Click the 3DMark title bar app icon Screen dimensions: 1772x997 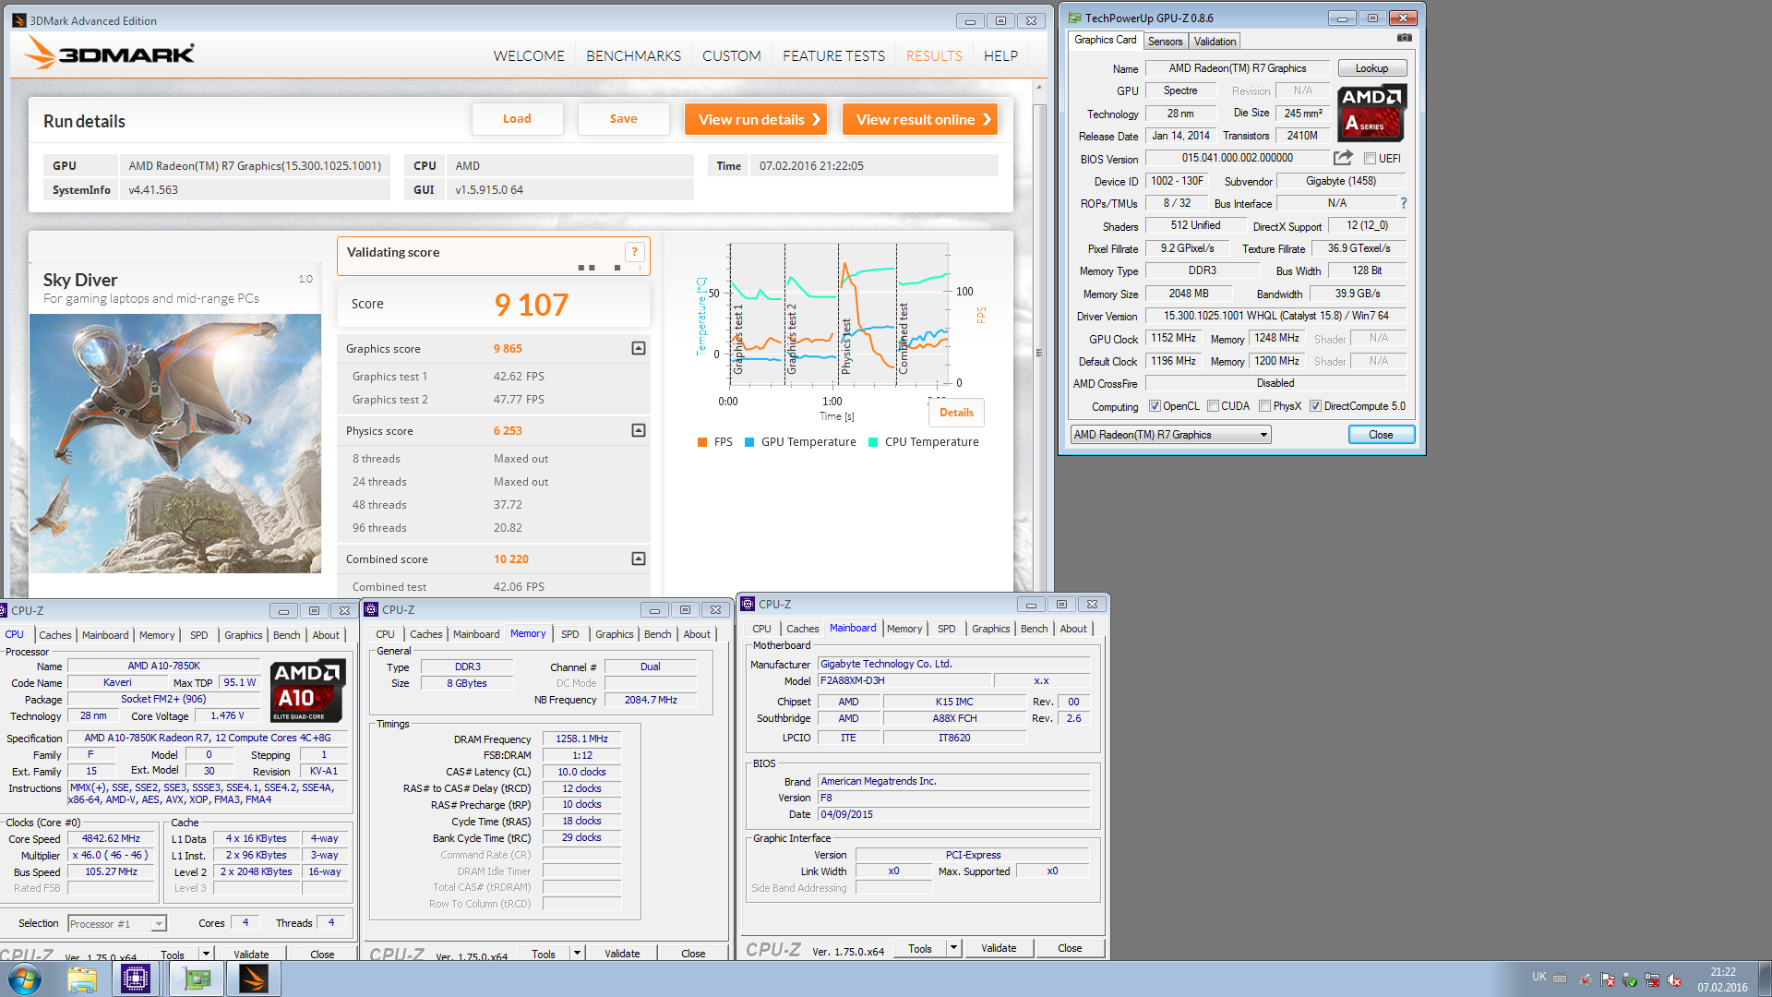click(x=19, y=20)
